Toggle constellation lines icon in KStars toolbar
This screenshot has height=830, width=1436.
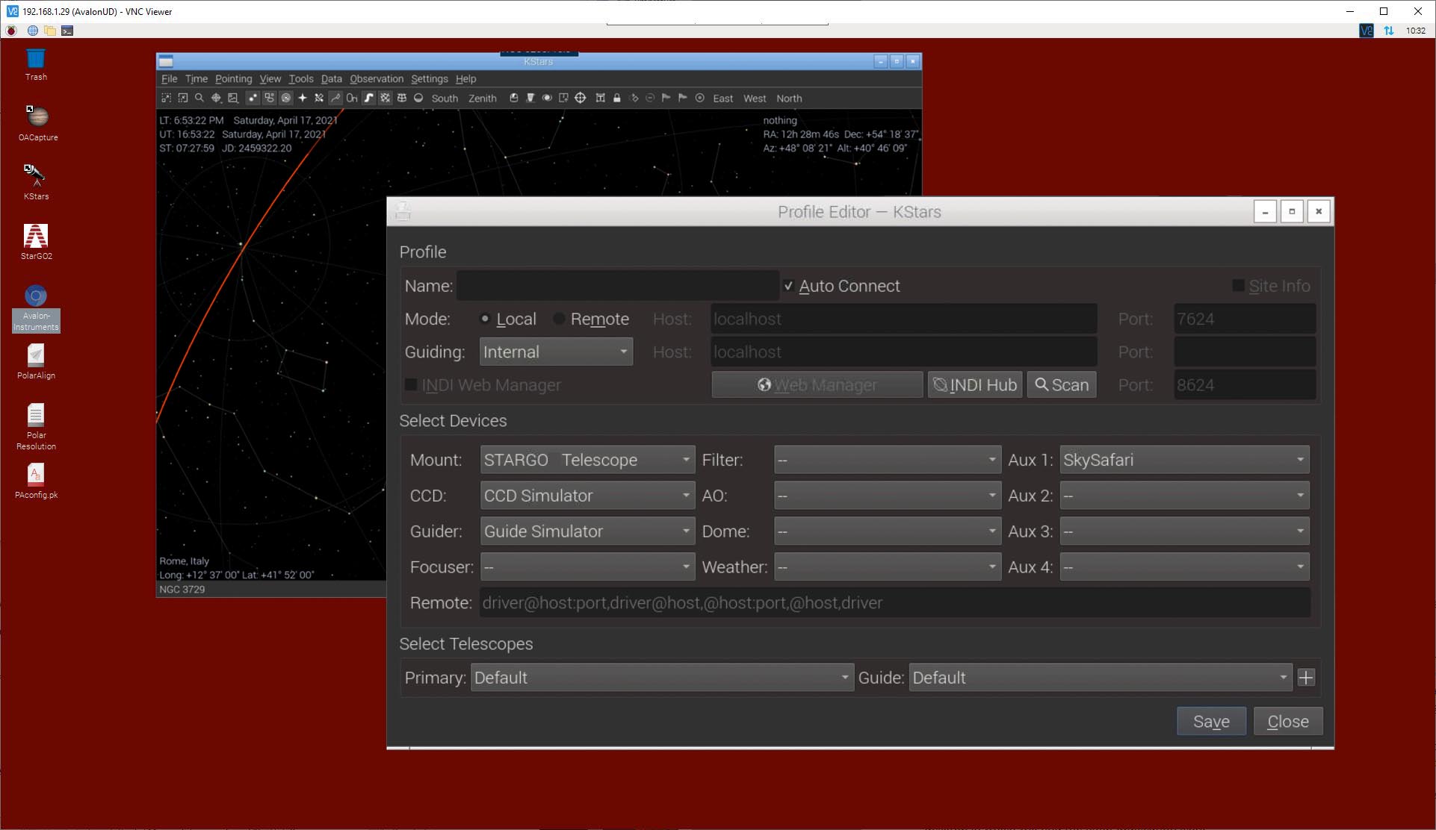click(335, 98)
